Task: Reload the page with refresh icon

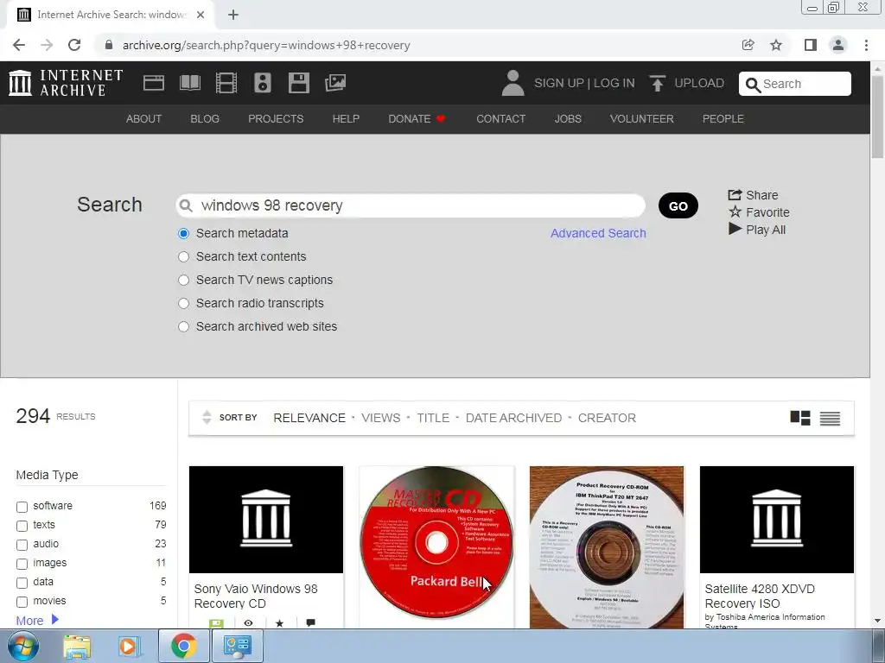Action: pos(74,45)
